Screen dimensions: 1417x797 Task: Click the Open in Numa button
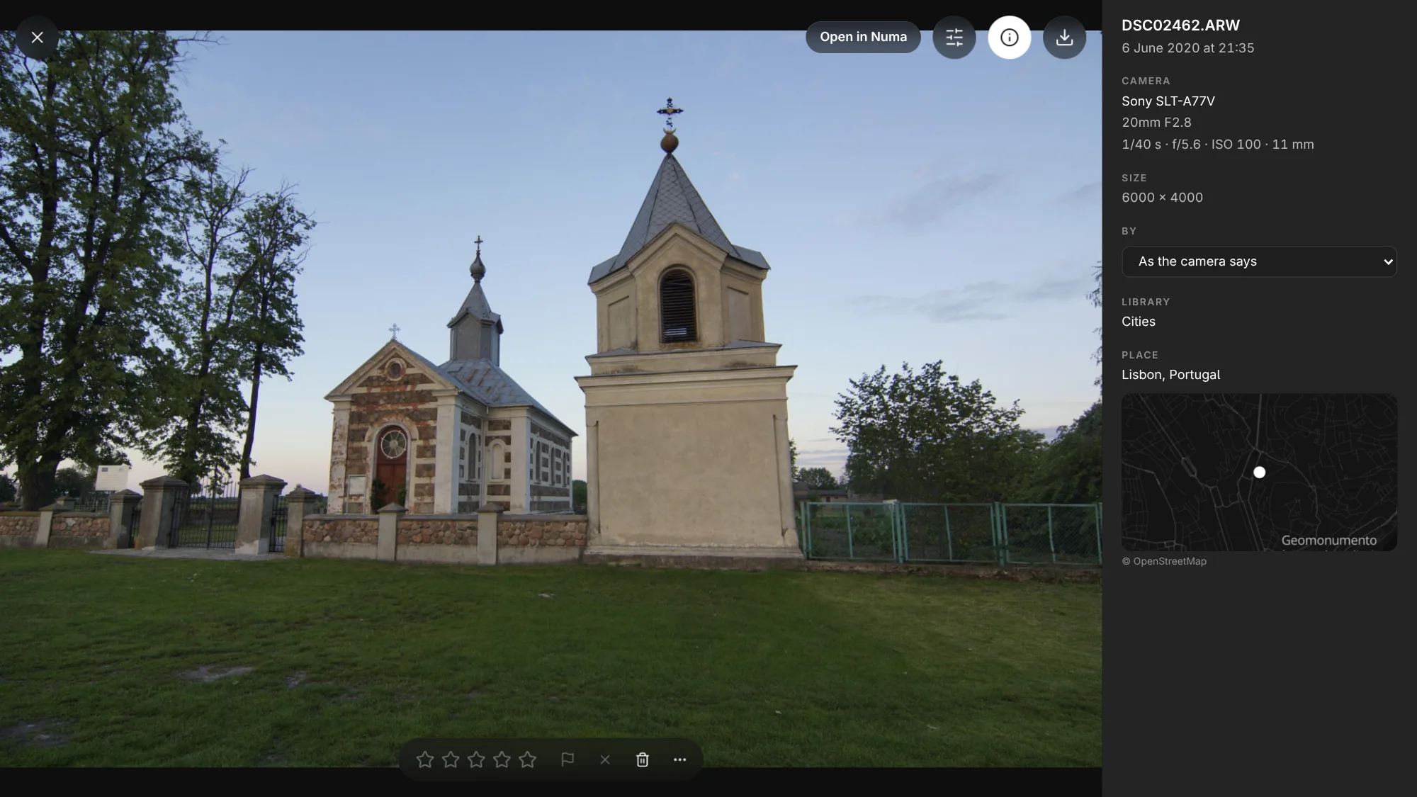click(863, 37)
